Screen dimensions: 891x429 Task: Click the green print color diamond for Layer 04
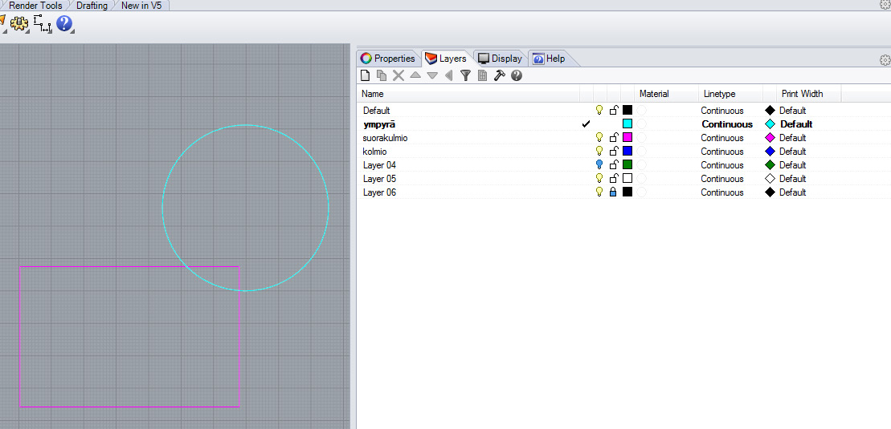pyautogui.click(x=770, y=165)
